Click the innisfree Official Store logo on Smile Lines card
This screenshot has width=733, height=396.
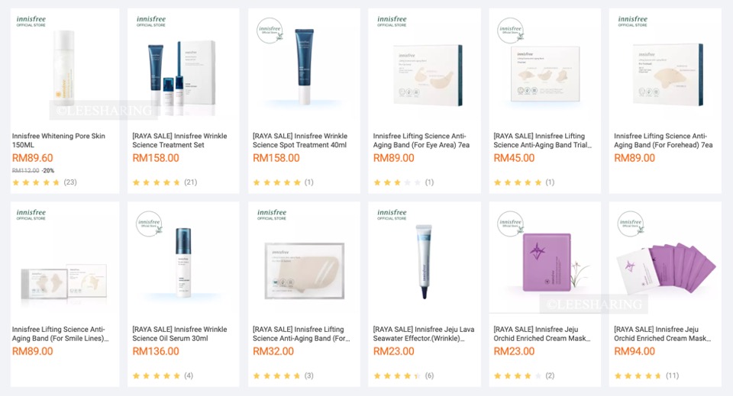(31, 214)
